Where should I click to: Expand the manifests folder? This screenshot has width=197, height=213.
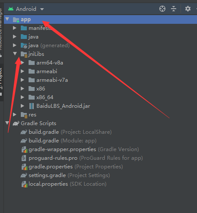click(x=15, y=28)
